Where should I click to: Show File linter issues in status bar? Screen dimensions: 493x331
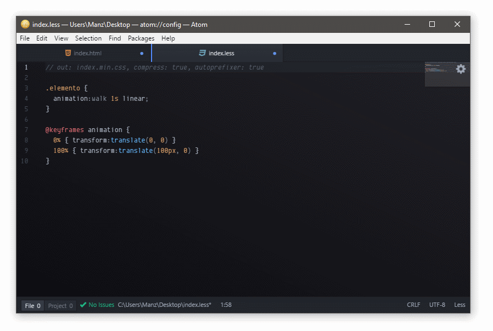(x=33, y=306)
